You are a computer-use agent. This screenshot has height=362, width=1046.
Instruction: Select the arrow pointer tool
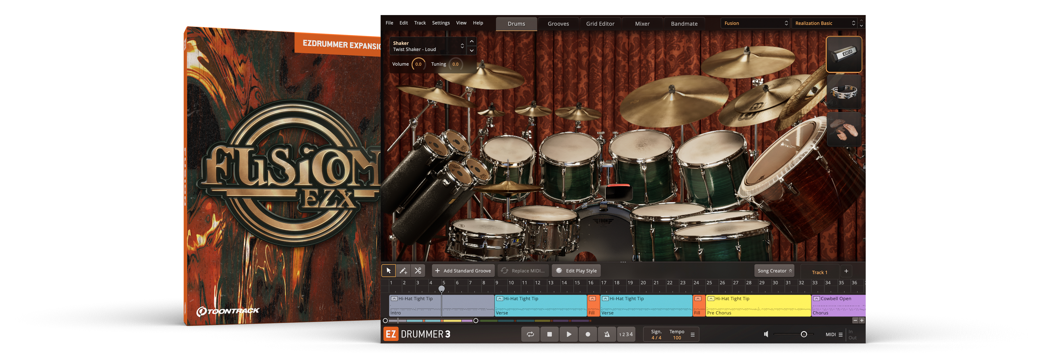pyautogui.click(x=389, y=270)
